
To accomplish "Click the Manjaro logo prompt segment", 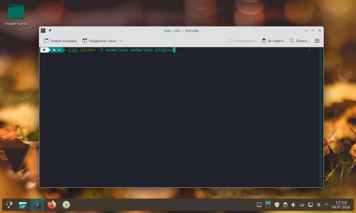I will [44, 50].
